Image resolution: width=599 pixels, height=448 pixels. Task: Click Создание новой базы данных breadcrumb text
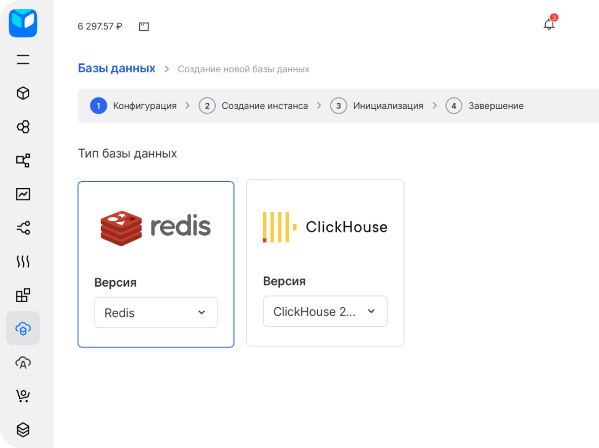[x=244, y=69]
